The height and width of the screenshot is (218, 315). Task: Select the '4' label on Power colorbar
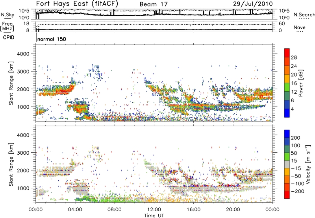[x=292, y=109]
